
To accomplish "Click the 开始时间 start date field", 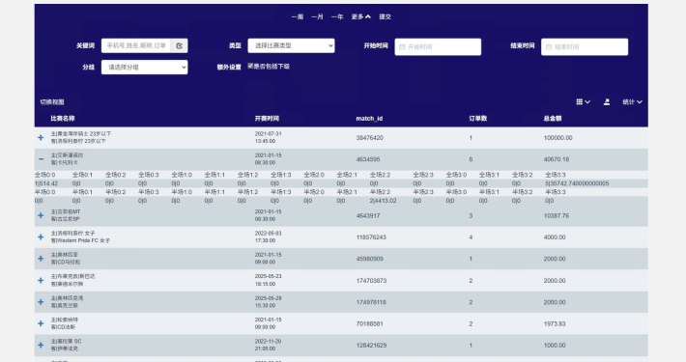I will click(438, 46).
